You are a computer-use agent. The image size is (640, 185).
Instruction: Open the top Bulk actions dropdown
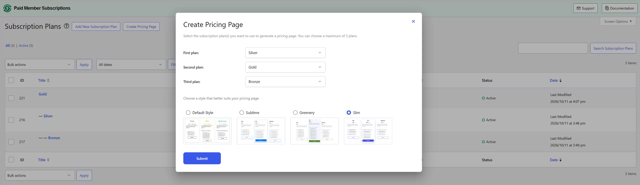click(40, 64)
